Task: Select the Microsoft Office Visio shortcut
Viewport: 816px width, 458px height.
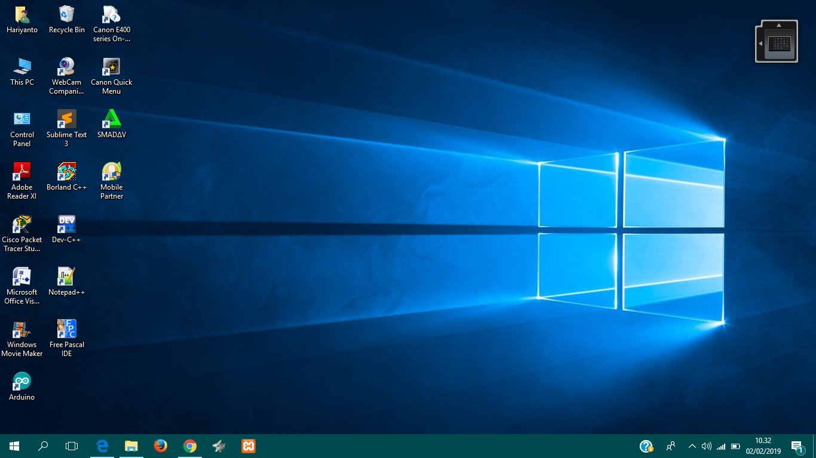Action: click(22, 286)
